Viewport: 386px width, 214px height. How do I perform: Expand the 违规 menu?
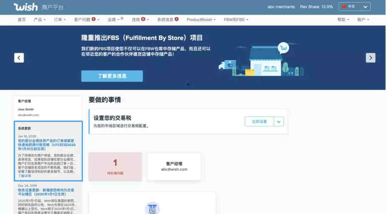point(140,20)
